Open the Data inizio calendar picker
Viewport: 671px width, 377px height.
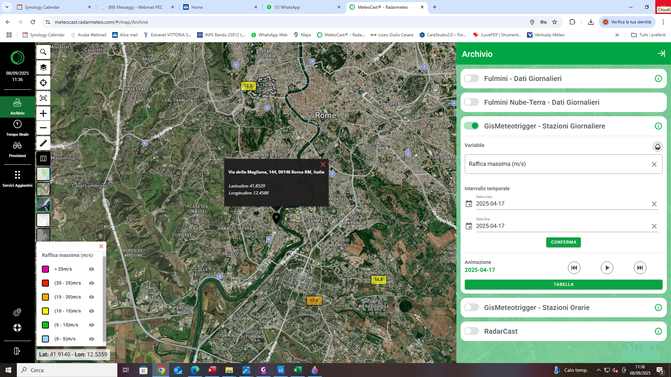click(x=469, y=204)
